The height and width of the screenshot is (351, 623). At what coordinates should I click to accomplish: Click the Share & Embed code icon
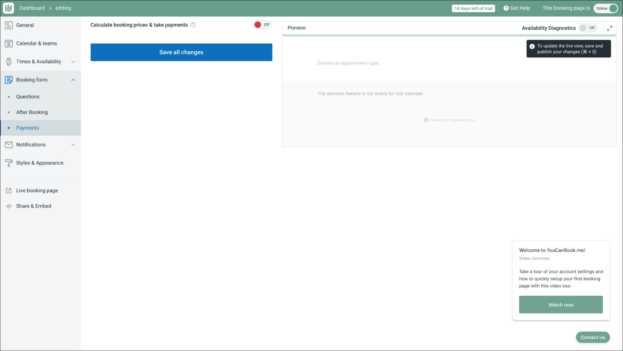coord(9,206)
